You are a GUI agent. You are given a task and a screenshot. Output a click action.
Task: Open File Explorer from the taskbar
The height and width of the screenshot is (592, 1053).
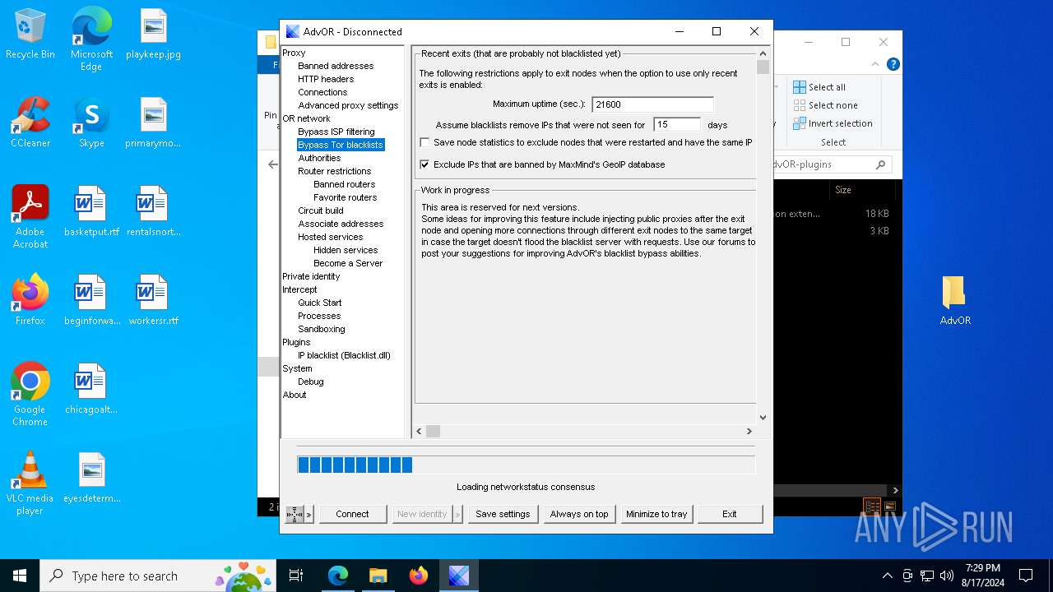click(x=378, y=576)
